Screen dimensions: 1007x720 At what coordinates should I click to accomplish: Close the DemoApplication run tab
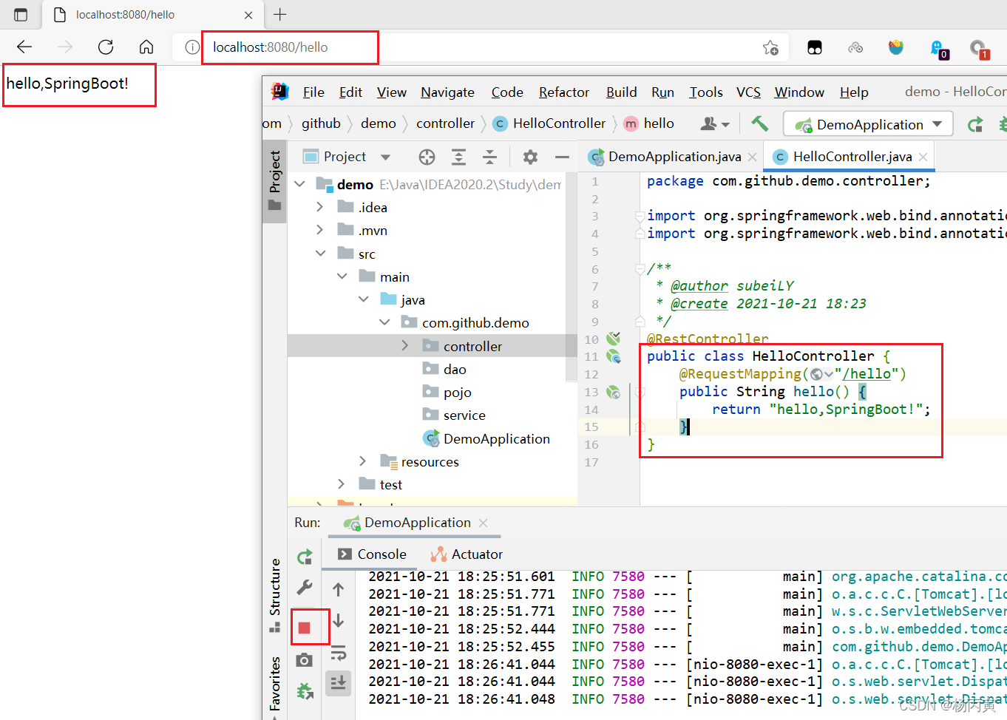coord(484,523)
